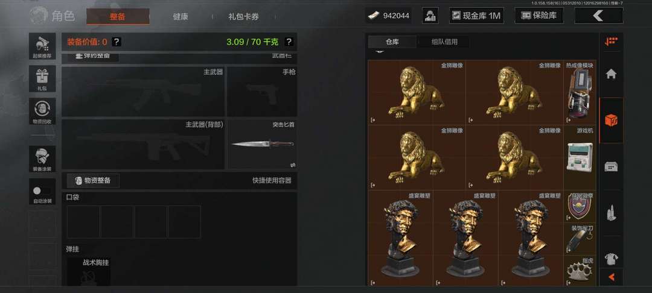
Task: Open the 现金库 1M button
Action: click(x=476, y=16)
